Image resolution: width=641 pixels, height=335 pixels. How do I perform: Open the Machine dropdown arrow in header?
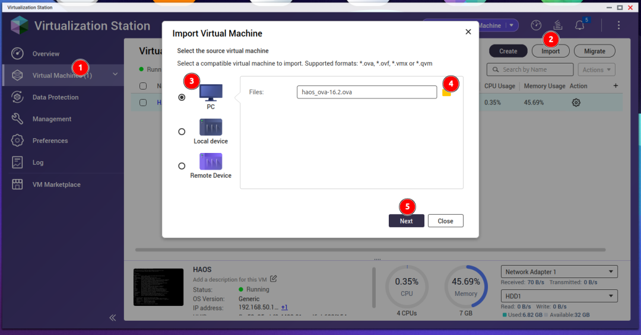click(512, 25)
